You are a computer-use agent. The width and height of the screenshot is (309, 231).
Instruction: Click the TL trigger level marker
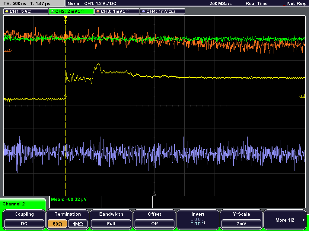[x=302, y=96]
